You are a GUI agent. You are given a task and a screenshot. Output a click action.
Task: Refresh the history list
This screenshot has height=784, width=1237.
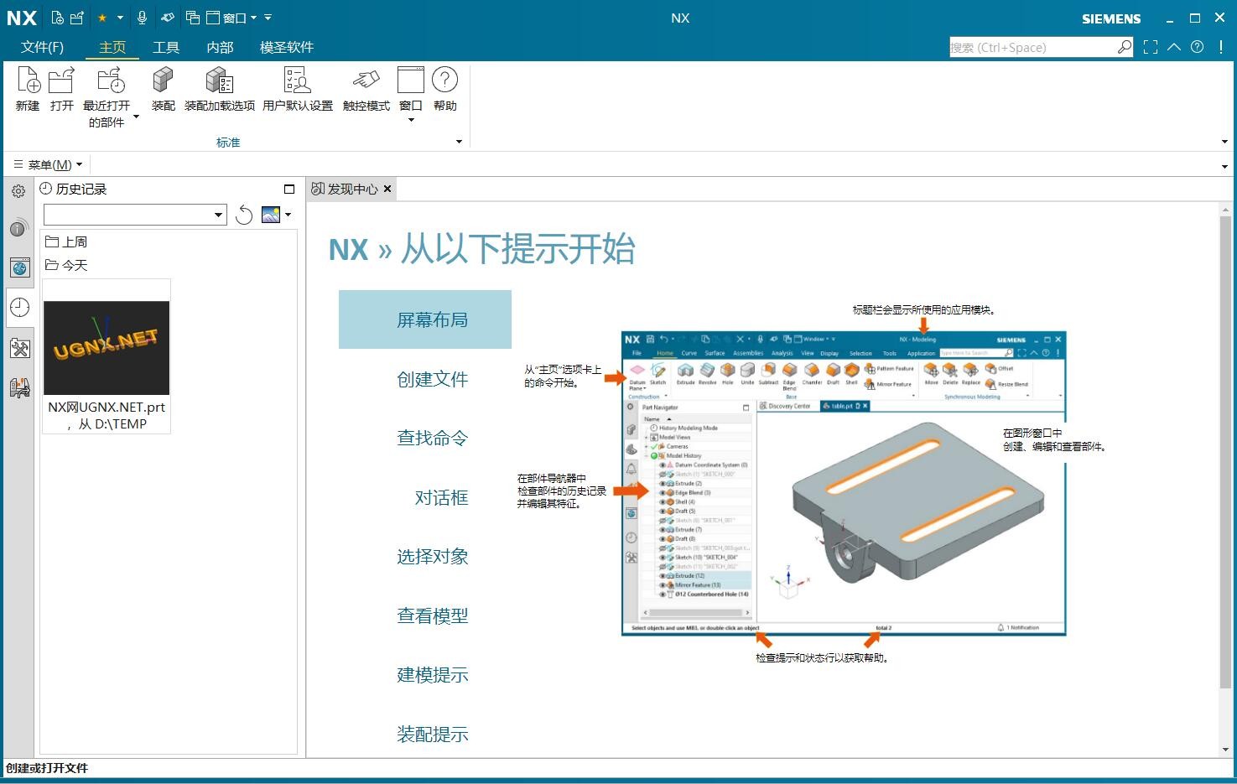pos(244,215)
